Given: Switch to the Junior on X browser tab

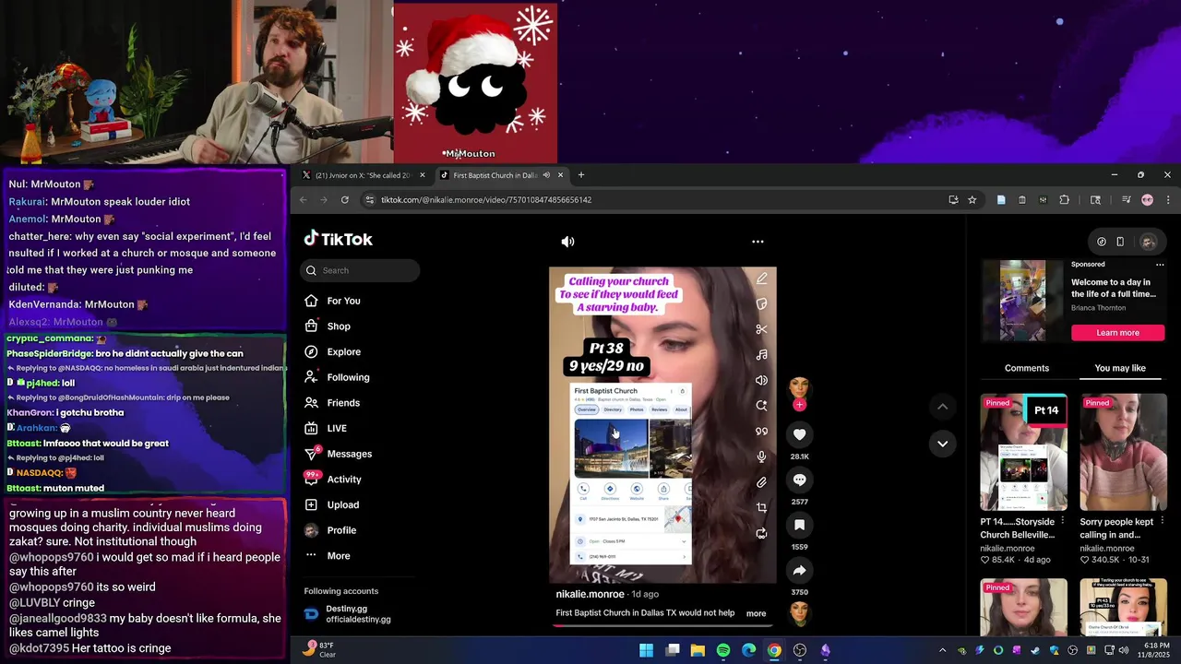Looking at the screenshot, I should (x=363, y=175).
